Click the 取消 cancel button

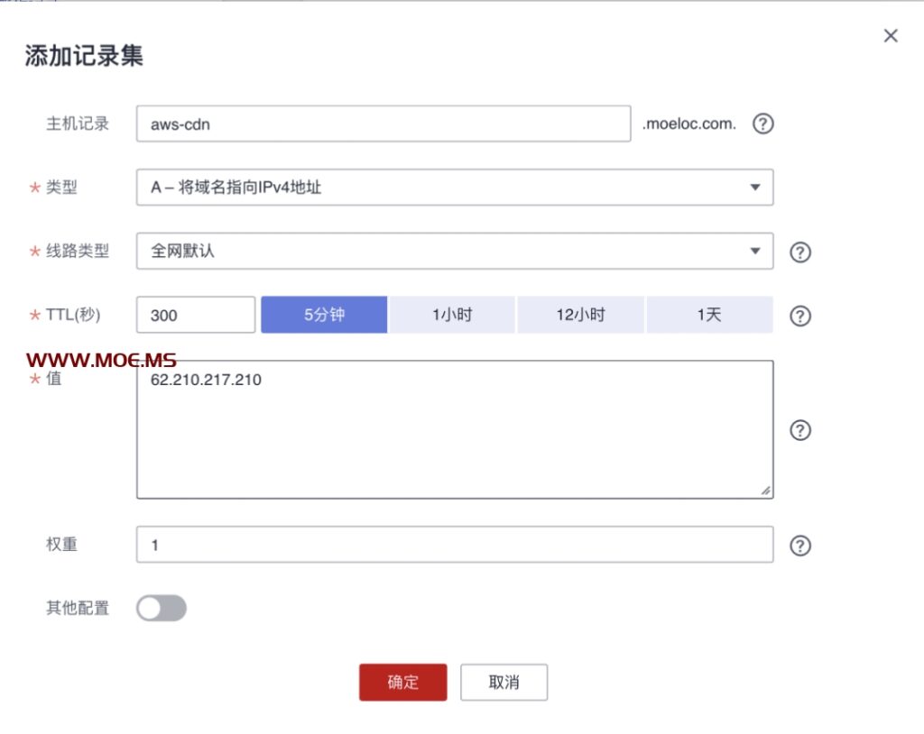pyautogui.click(x=504, y=683)
